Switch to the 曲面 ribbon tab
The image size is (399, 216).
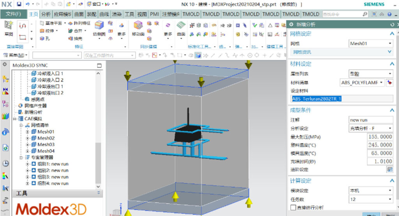tap(79, 14)
